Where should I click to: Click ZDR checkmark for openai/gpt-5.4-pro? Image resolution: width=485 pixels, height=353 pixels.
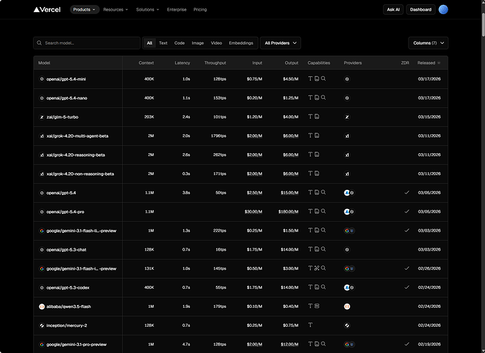coord(407,211)
